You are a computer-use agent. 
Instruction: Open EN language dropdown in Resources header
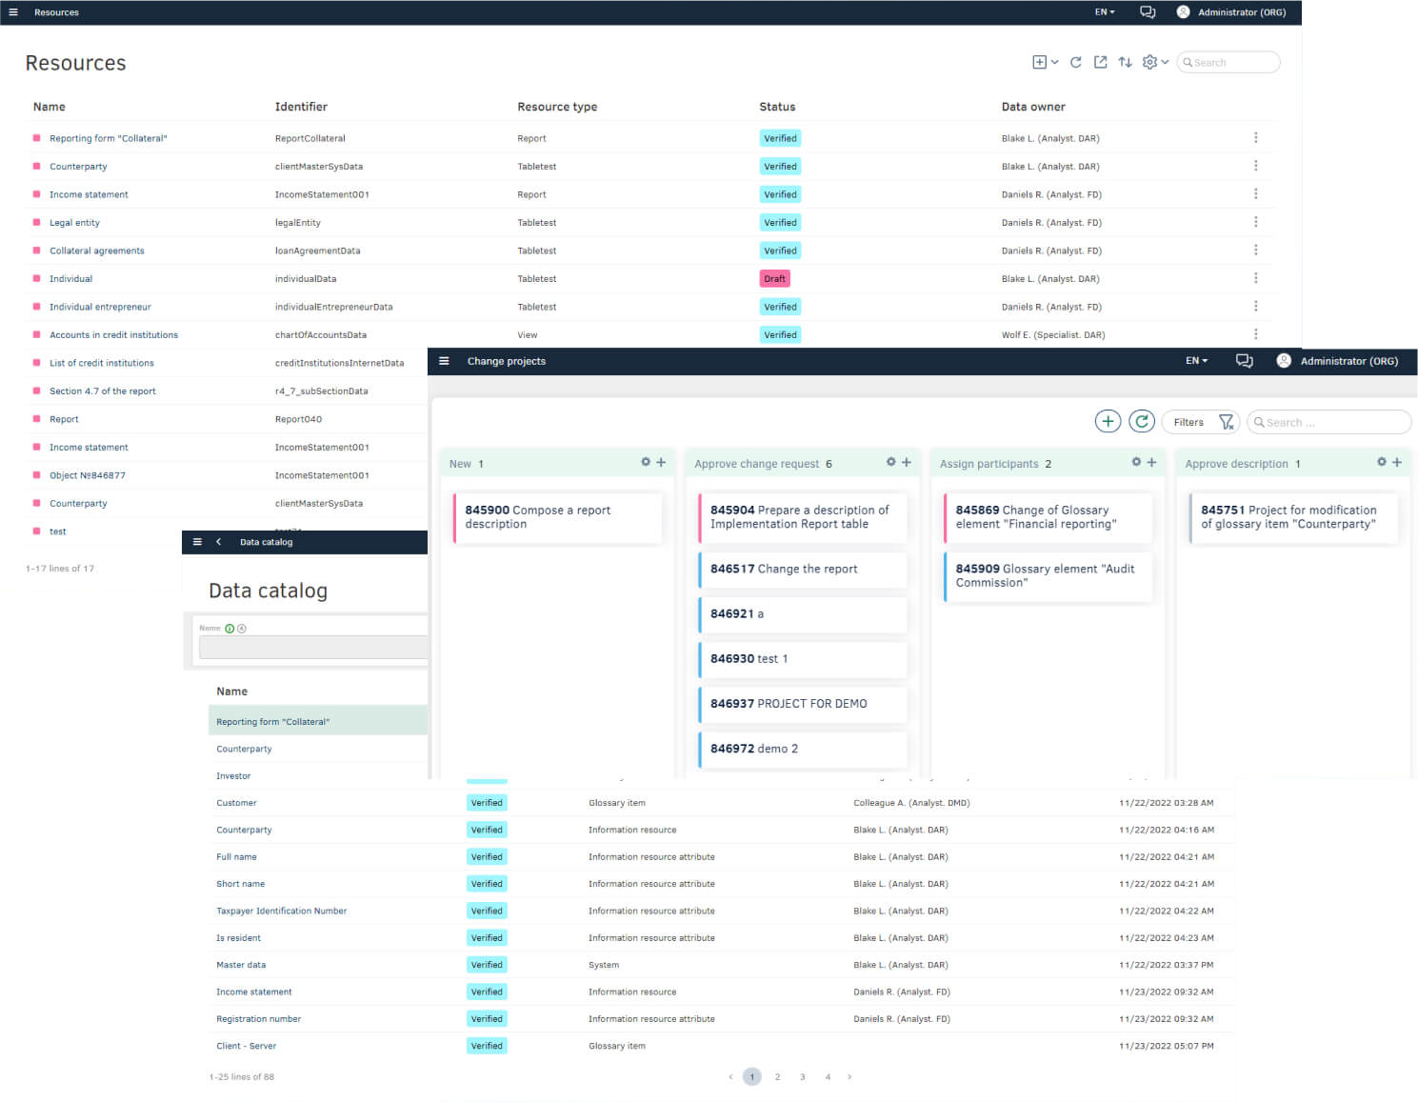tap(1105, 12)
